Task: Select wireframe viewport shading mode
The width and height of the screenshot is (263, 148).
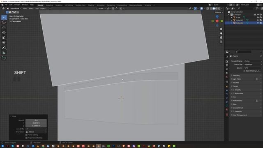Action: pos(211,9)
